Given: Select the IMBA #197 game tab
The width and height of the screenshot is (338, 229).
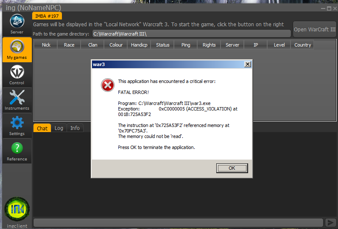Looking at the screenshot, I should point(47,16).
